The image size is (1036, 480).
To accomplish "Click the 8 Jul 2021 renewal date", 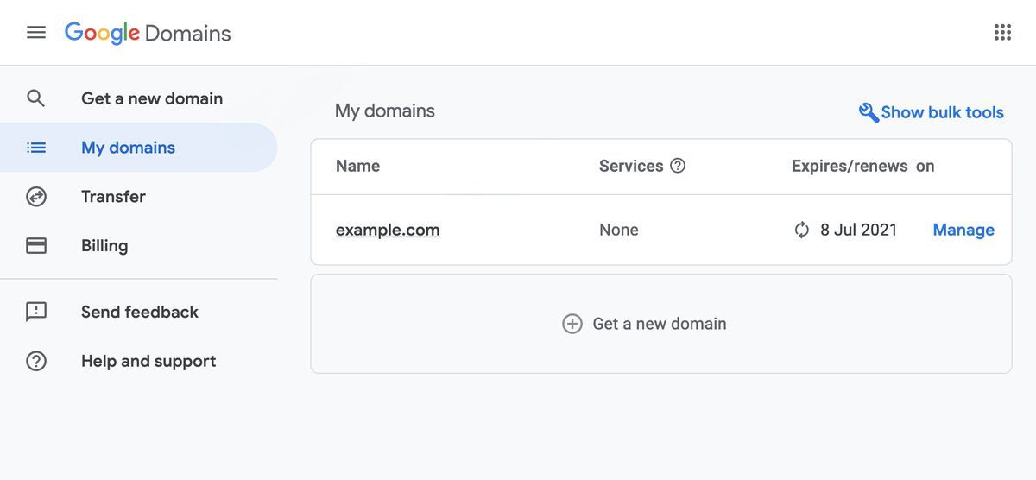I will 858,230.
